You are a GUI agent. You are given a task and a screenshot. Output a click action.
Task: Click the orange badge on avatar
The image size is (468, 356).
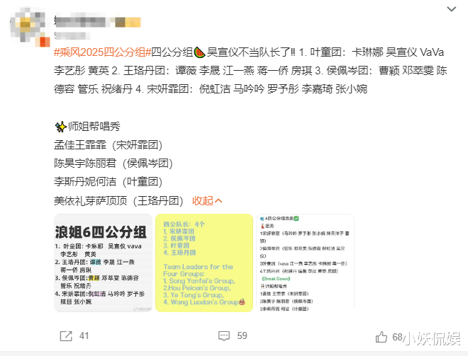45,42
